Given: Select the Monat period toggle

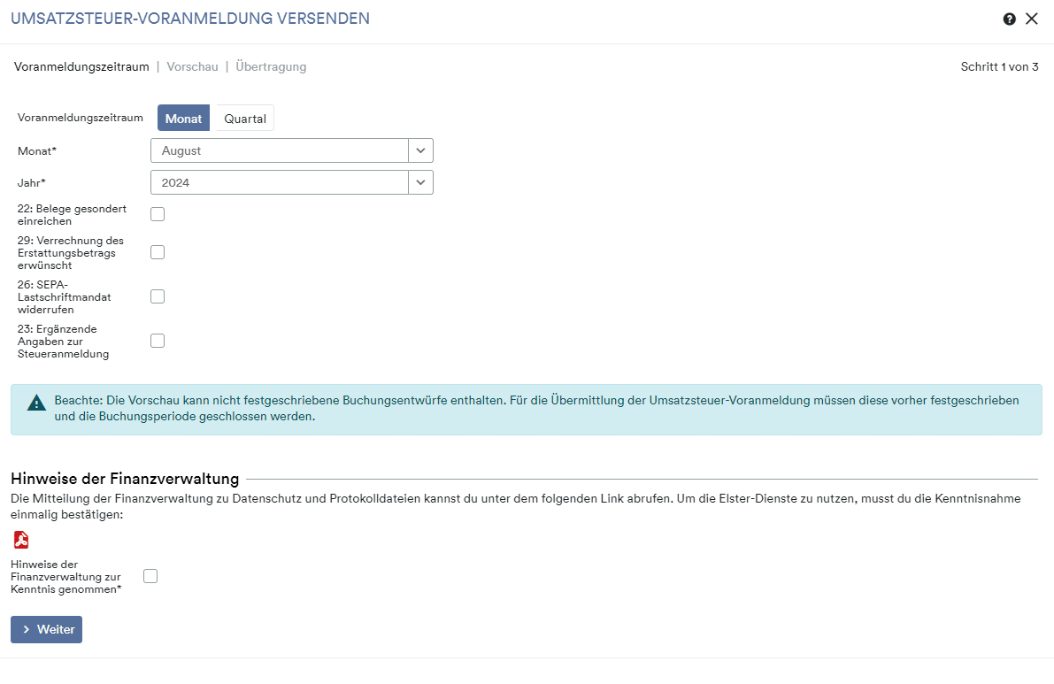Looking at the screenshot, I should pos(183,119).
